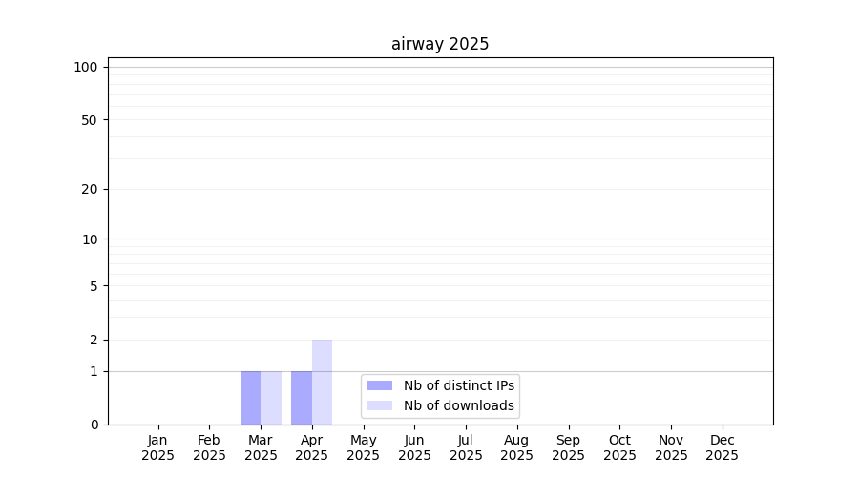The height and width of the screenshot is (477, 859).
Task: Click the Sep 2025 x-axis label
Action: (x=568, y=447)
